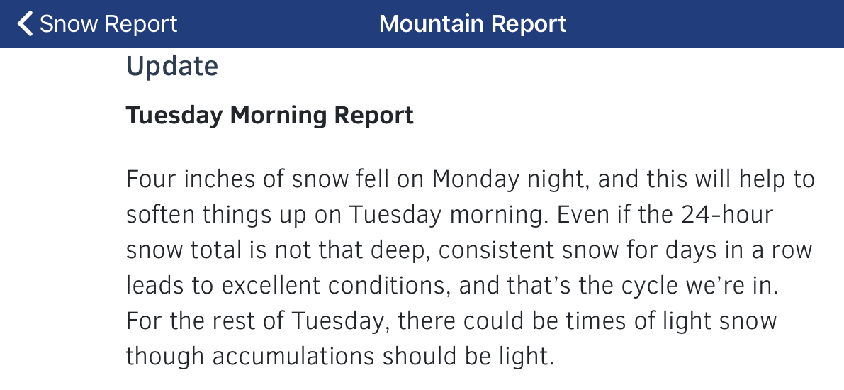Tap the phrase 'excellent conditions'
The height and width of the screenshot is (390, 844).
(335, 286)
